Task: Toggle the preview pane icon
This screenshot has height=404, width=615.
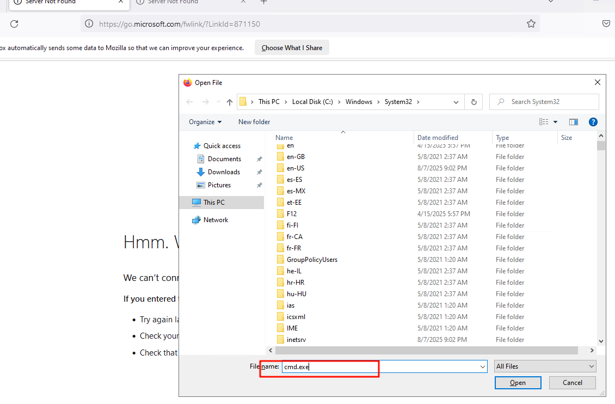Action: [573, 122]
